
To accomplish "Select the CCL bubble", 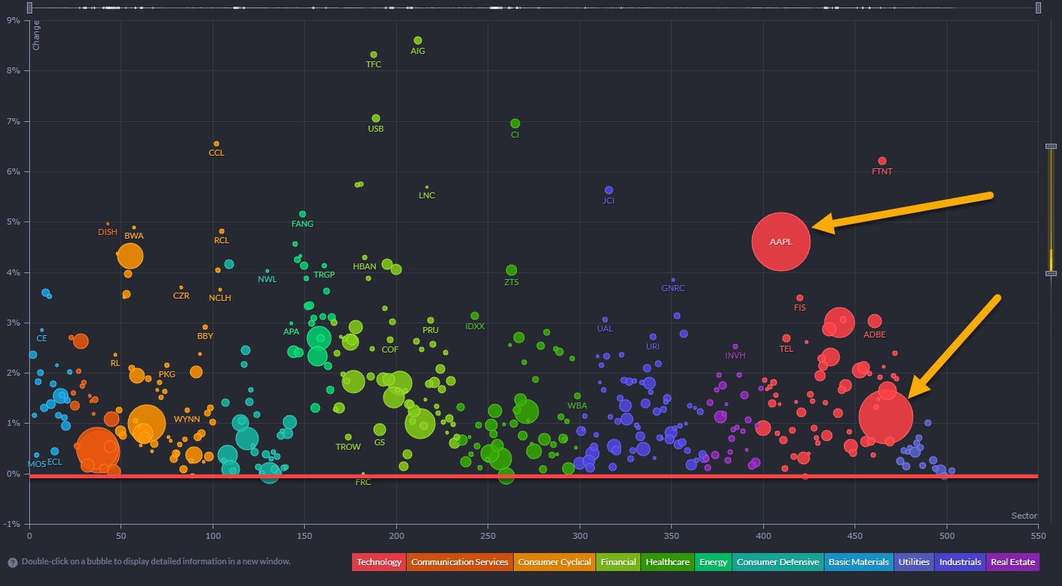I will pyautogui.click(x=216, y=144).
